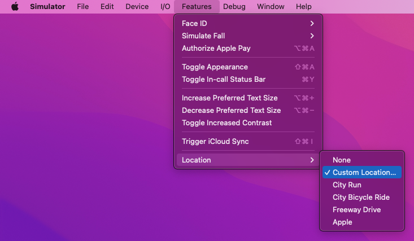This screenshot has width=414, height=241.
Task: Open the Apple logo menu
Action: tap(15, 7)
